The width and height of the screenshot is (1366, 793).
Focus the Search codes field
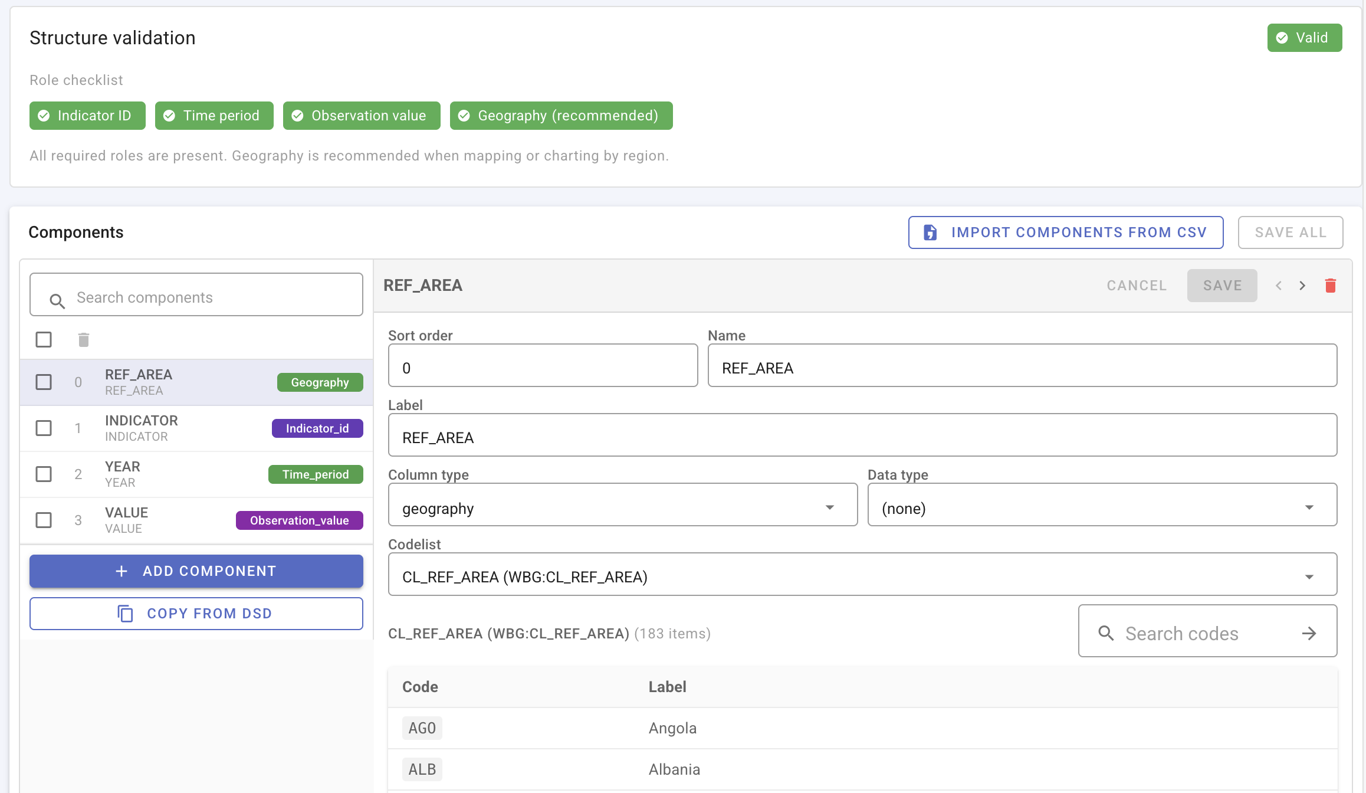(x=1207, y=631)
